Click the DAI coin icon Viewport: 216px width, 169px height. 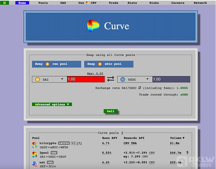pyautogui.click(x=37, y=79)
